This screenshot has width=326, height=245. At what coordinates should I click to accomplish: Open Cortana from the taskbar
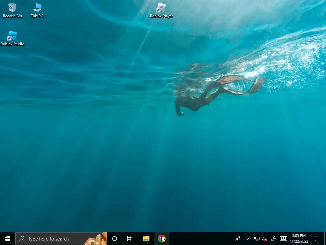(115, 239)
